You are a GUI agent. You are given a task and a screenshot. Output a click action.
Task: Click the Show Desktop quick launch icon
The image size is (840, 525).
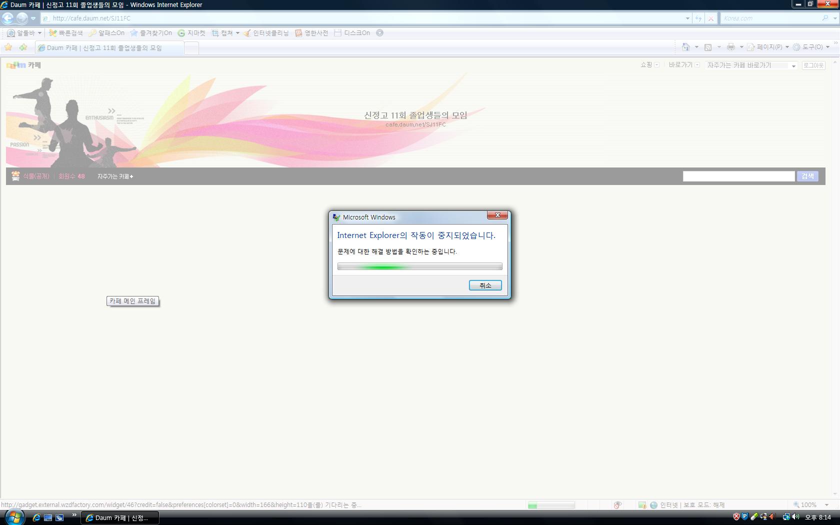(48, 517)
